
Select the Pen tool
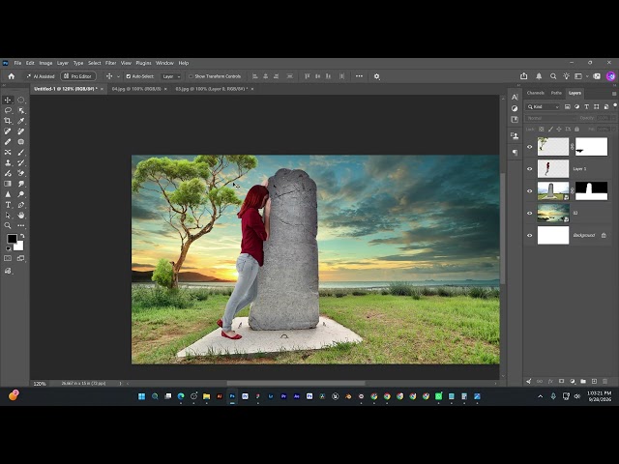[21, 205]
